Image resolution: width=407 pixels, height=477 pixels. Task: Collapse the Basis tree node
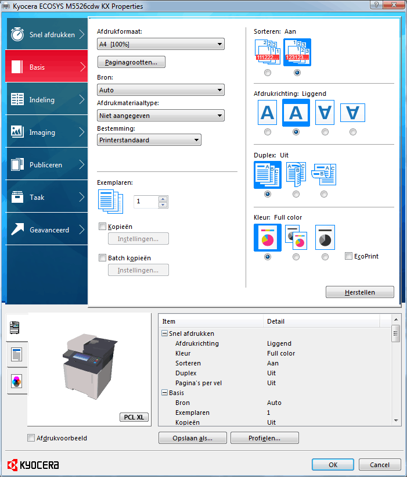pos(164,393)
